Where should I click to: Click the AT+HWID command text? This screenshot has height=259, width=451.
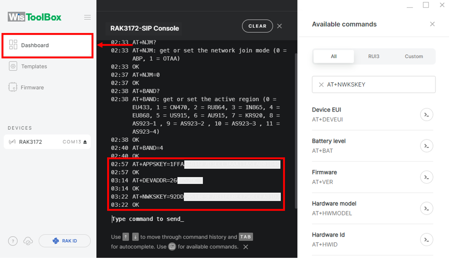[325, 245]
